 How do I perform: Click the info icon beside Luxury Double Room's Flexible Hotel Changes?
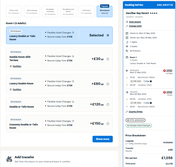[x=73, y=81]
